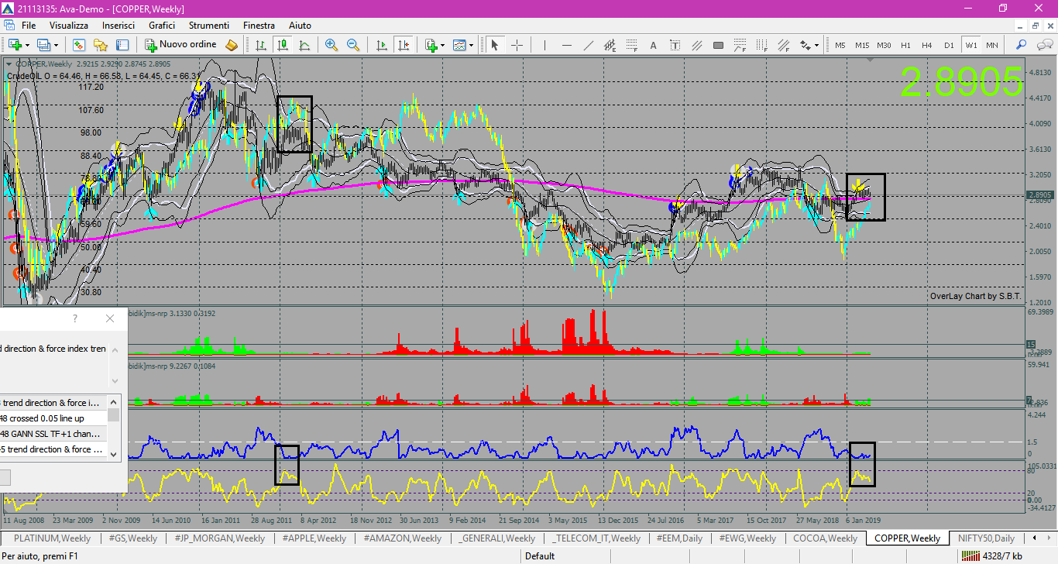1058x564 pixels.
Task: Switch to NIFTY50,Daily chart tab
Action: pos(986,538)
